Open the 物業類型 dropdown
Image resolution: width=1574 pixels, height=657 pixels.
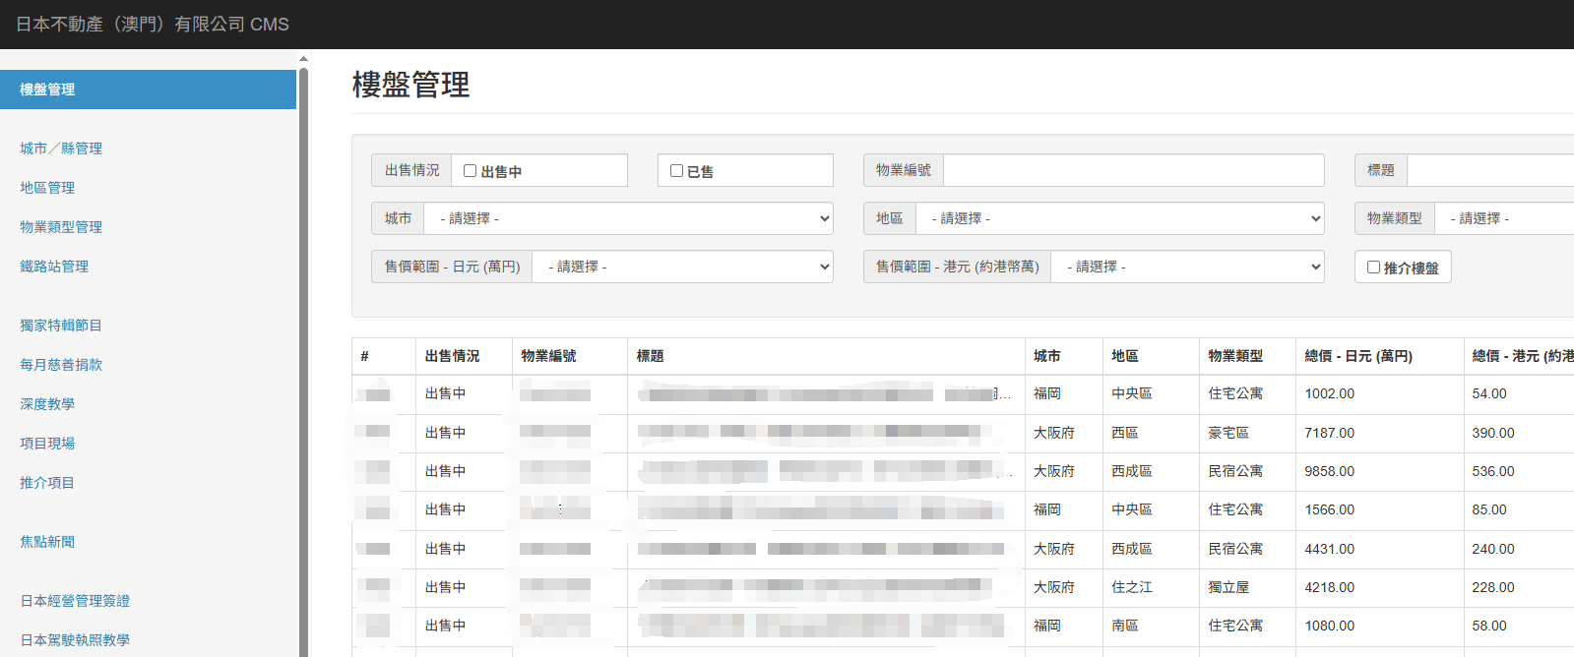(x=1504, y=218)
